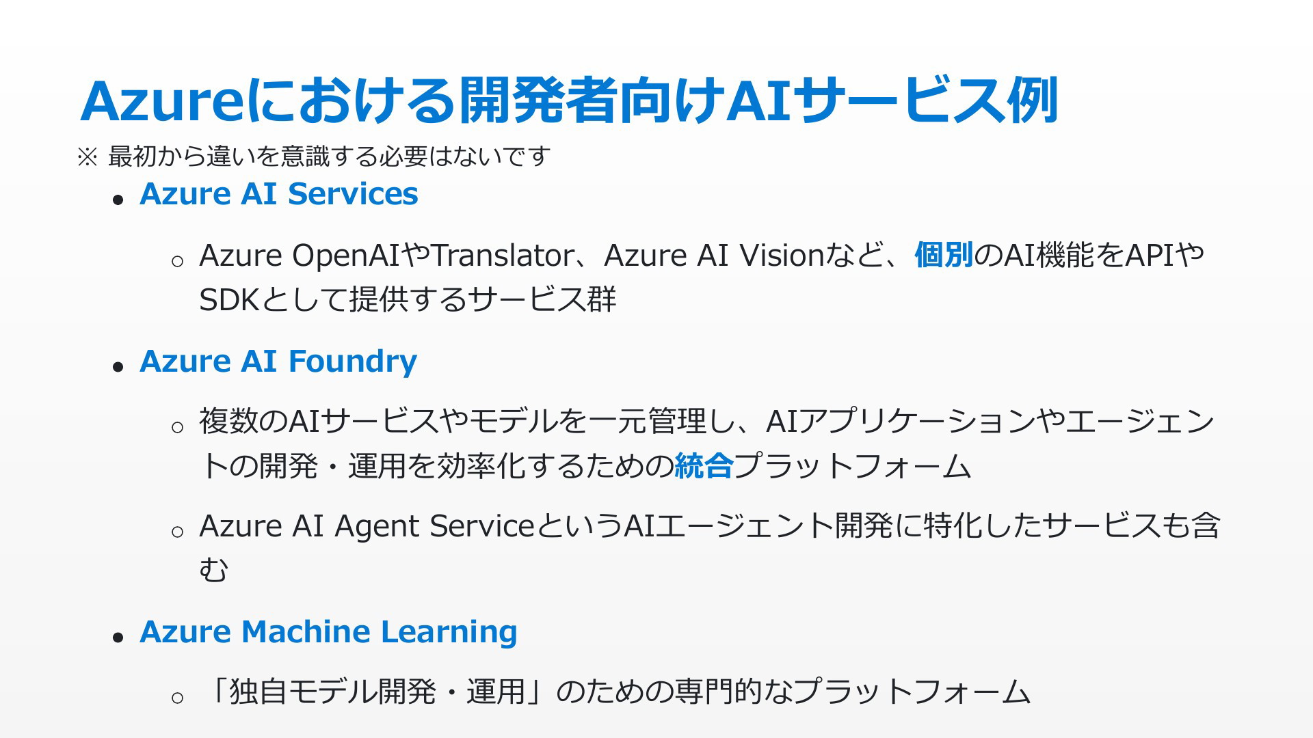Click the bullet dot before Azure AI Foundry

pyautogui.click(x=118, y=367)
